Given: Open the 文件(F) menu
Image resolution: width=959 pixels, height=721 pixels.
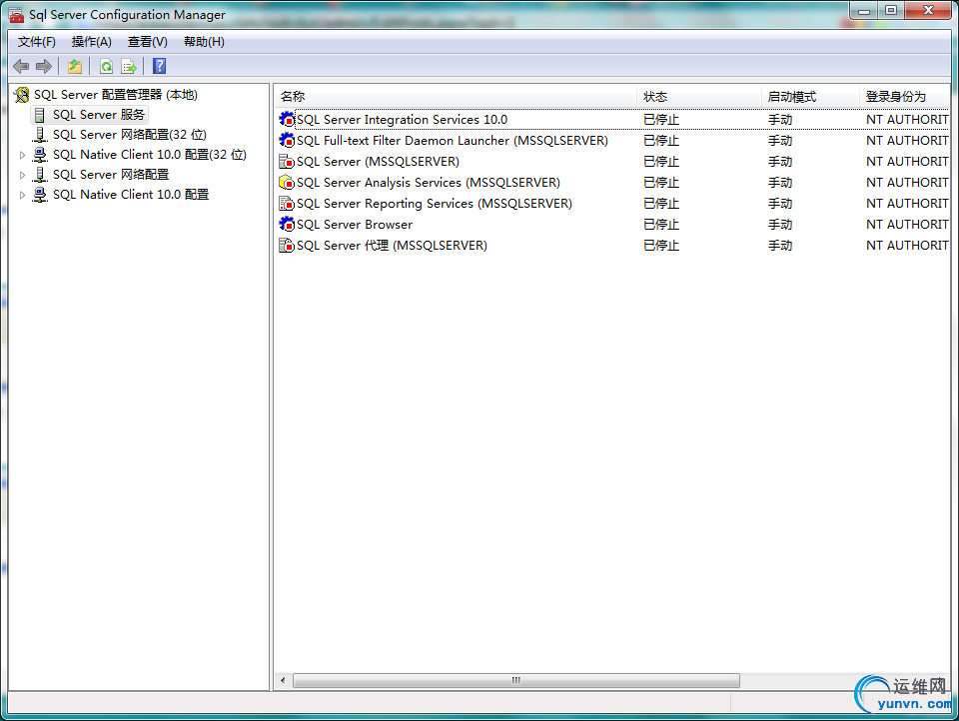Looking at the screenshot, I should coord(37,42).
